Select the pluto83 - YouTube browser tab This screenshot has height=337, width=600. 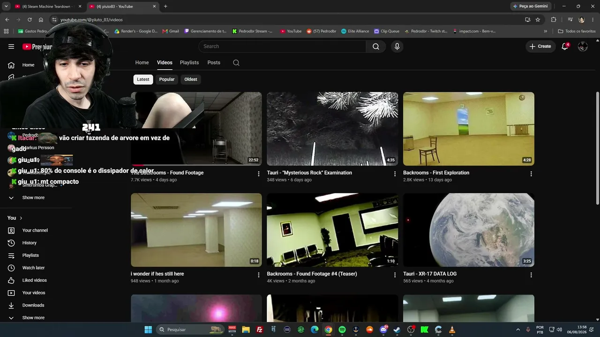pos(123,7)
